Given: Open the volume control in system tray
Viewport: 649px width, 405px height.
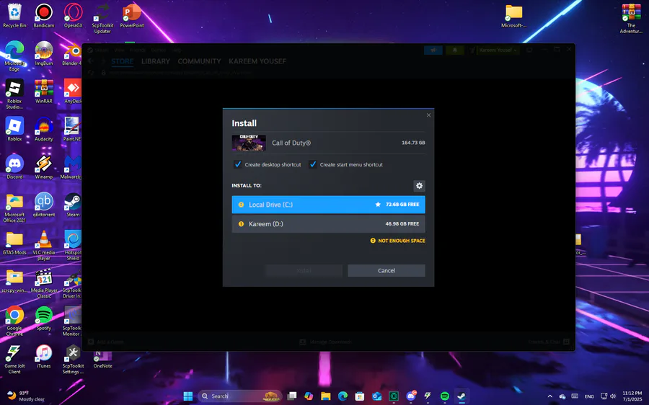Looking at the screenshot, I should point(613,396).
